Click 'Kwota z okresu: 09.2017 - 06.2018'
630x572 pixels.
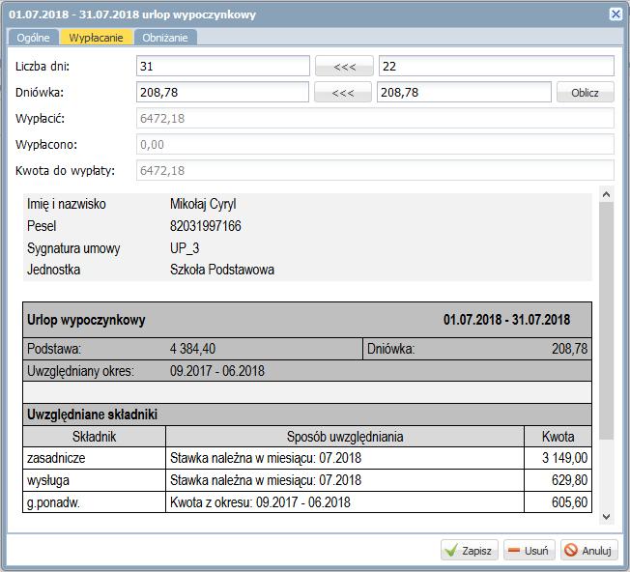pyautogui.click(x=260, y=502)
